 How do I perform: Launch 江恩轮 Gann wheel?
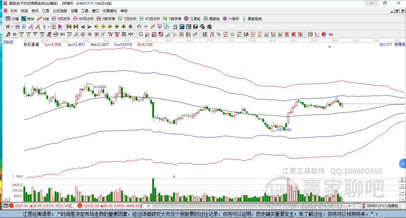192,19
